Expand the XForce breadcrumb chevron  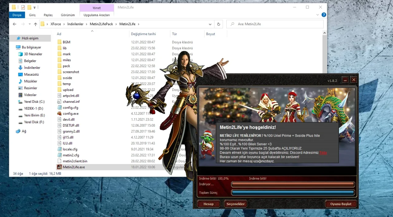64,24
